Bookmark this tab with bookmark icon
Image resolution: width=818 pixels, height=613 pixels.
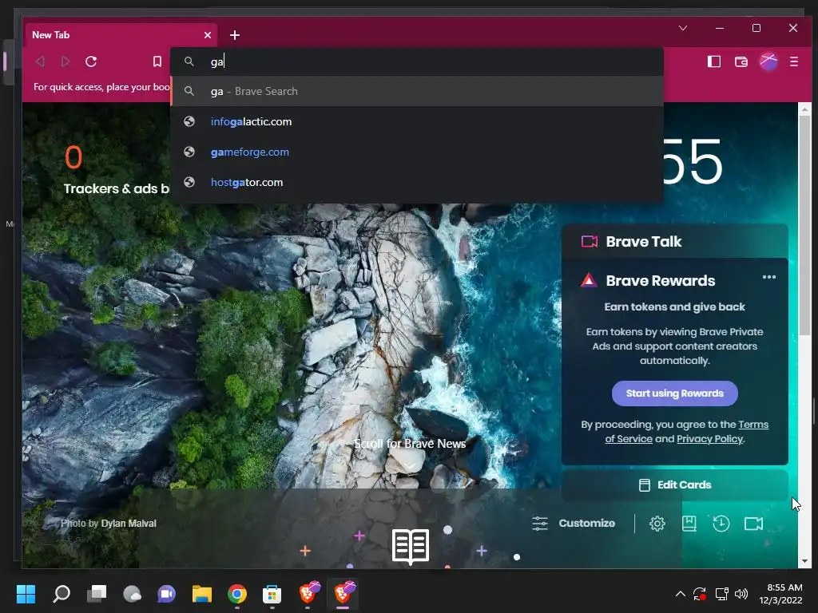click(x=157, y=61)
